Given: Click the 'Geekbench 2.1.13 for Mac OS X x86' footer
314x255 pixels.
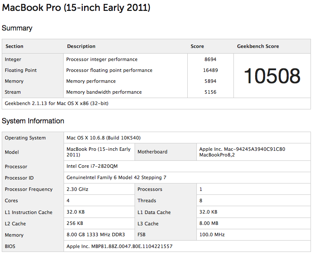Looking at the screenshot, I should (57, 103).
